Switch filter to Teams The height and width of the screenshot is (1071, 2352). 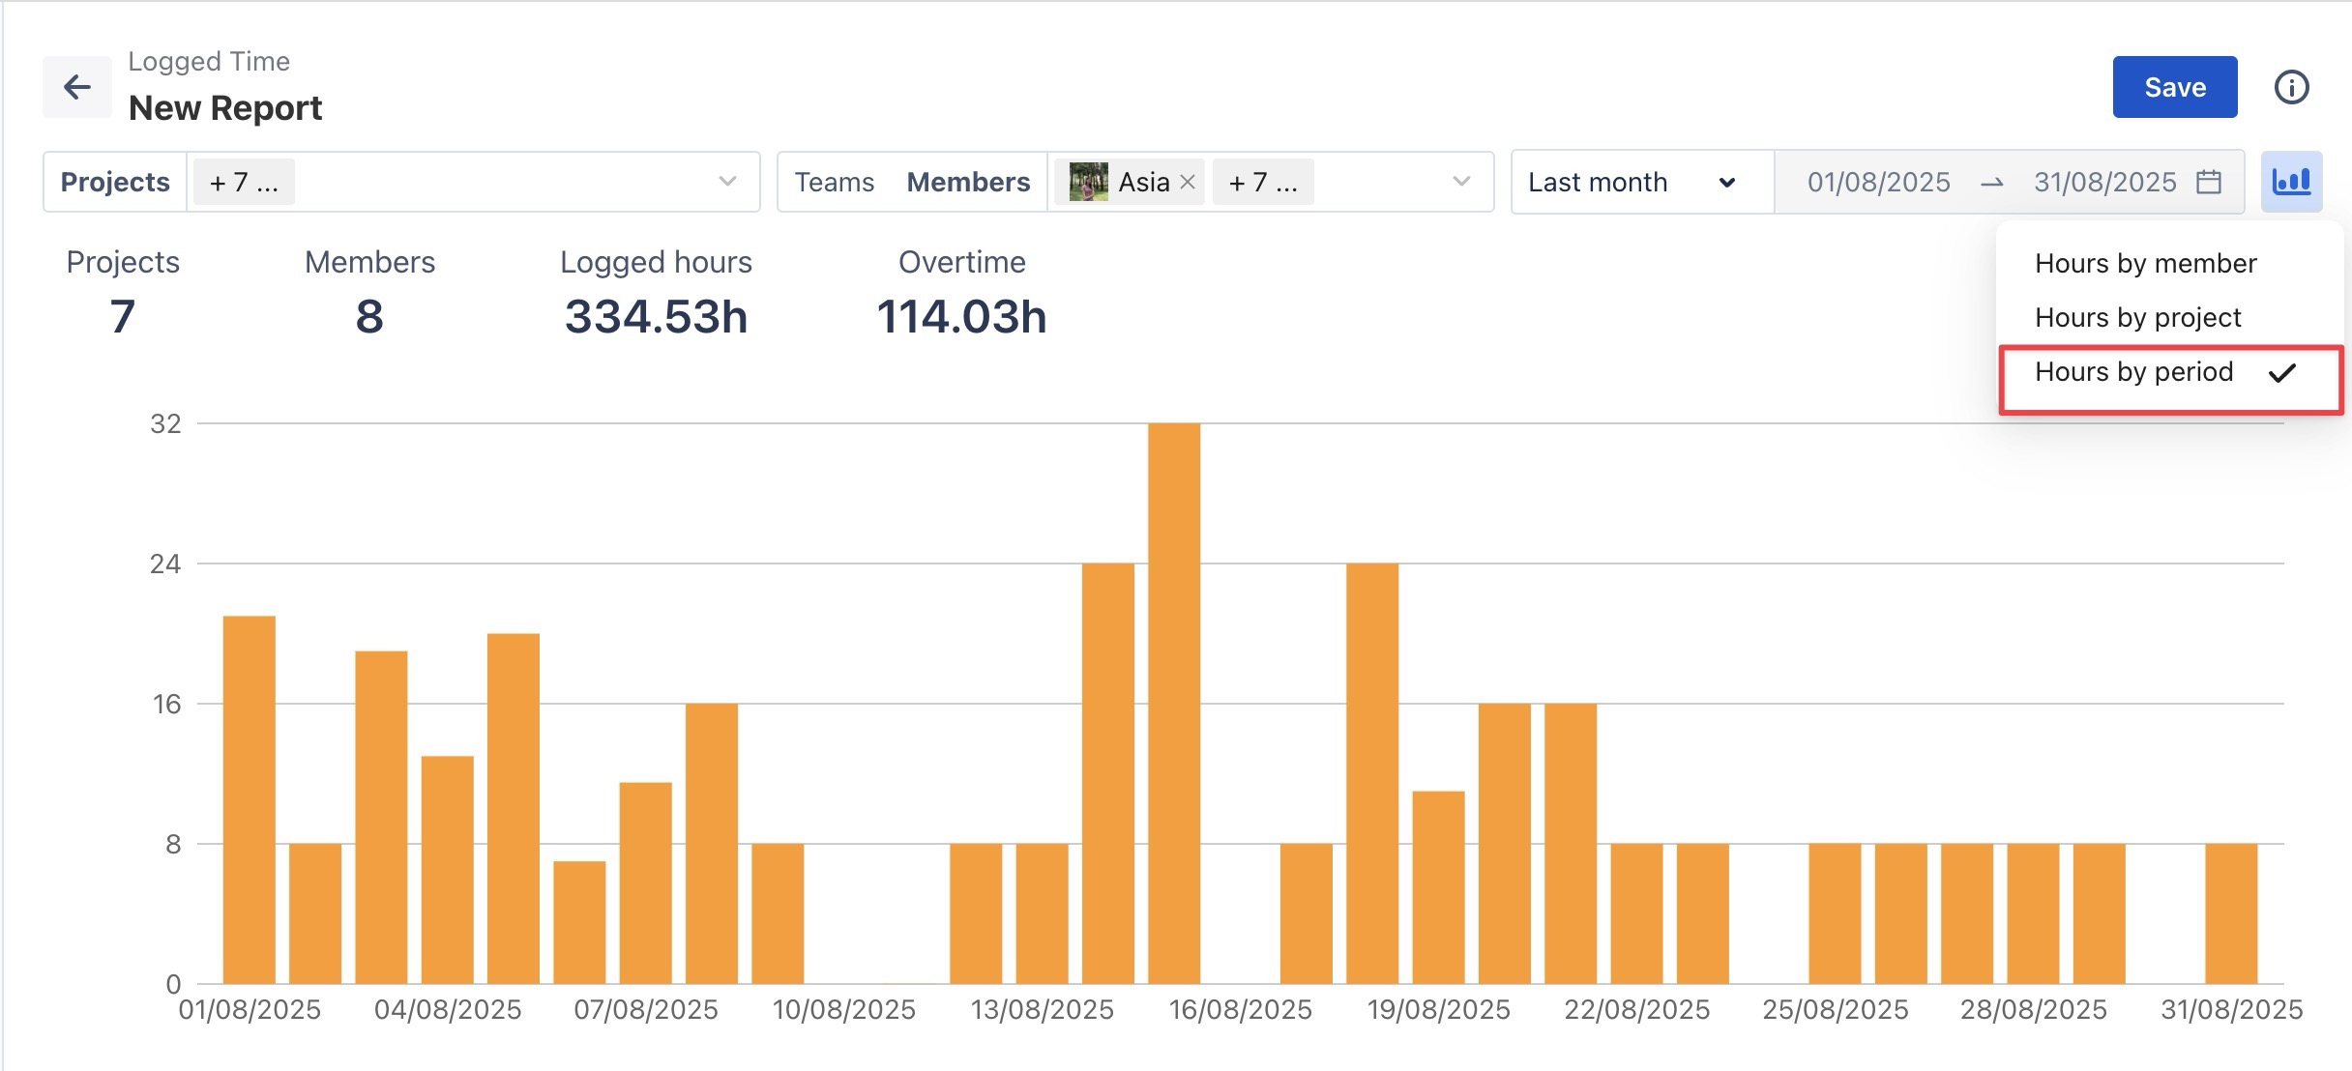point(834,182)
